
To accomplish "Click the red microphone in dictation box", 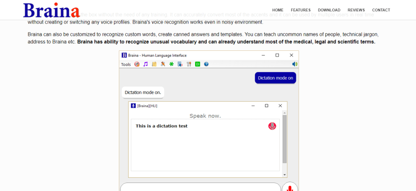I will (272, 126).
